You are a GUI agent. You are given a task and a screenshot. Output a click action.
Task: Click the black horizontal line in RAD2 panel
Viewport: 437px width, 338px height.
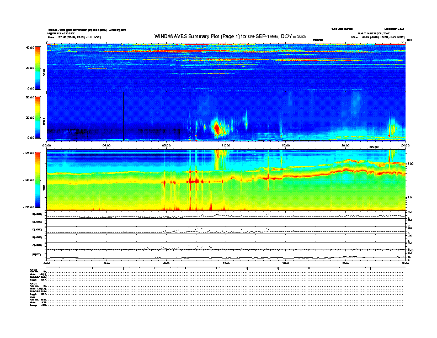tap(226, 77)
